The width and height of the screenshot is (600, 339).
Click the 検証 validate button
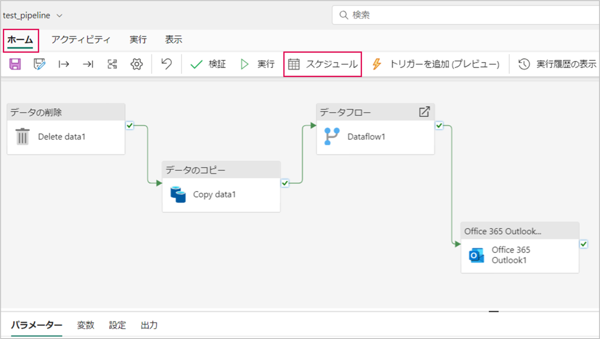pyautogui.click(x=208, y=64)
